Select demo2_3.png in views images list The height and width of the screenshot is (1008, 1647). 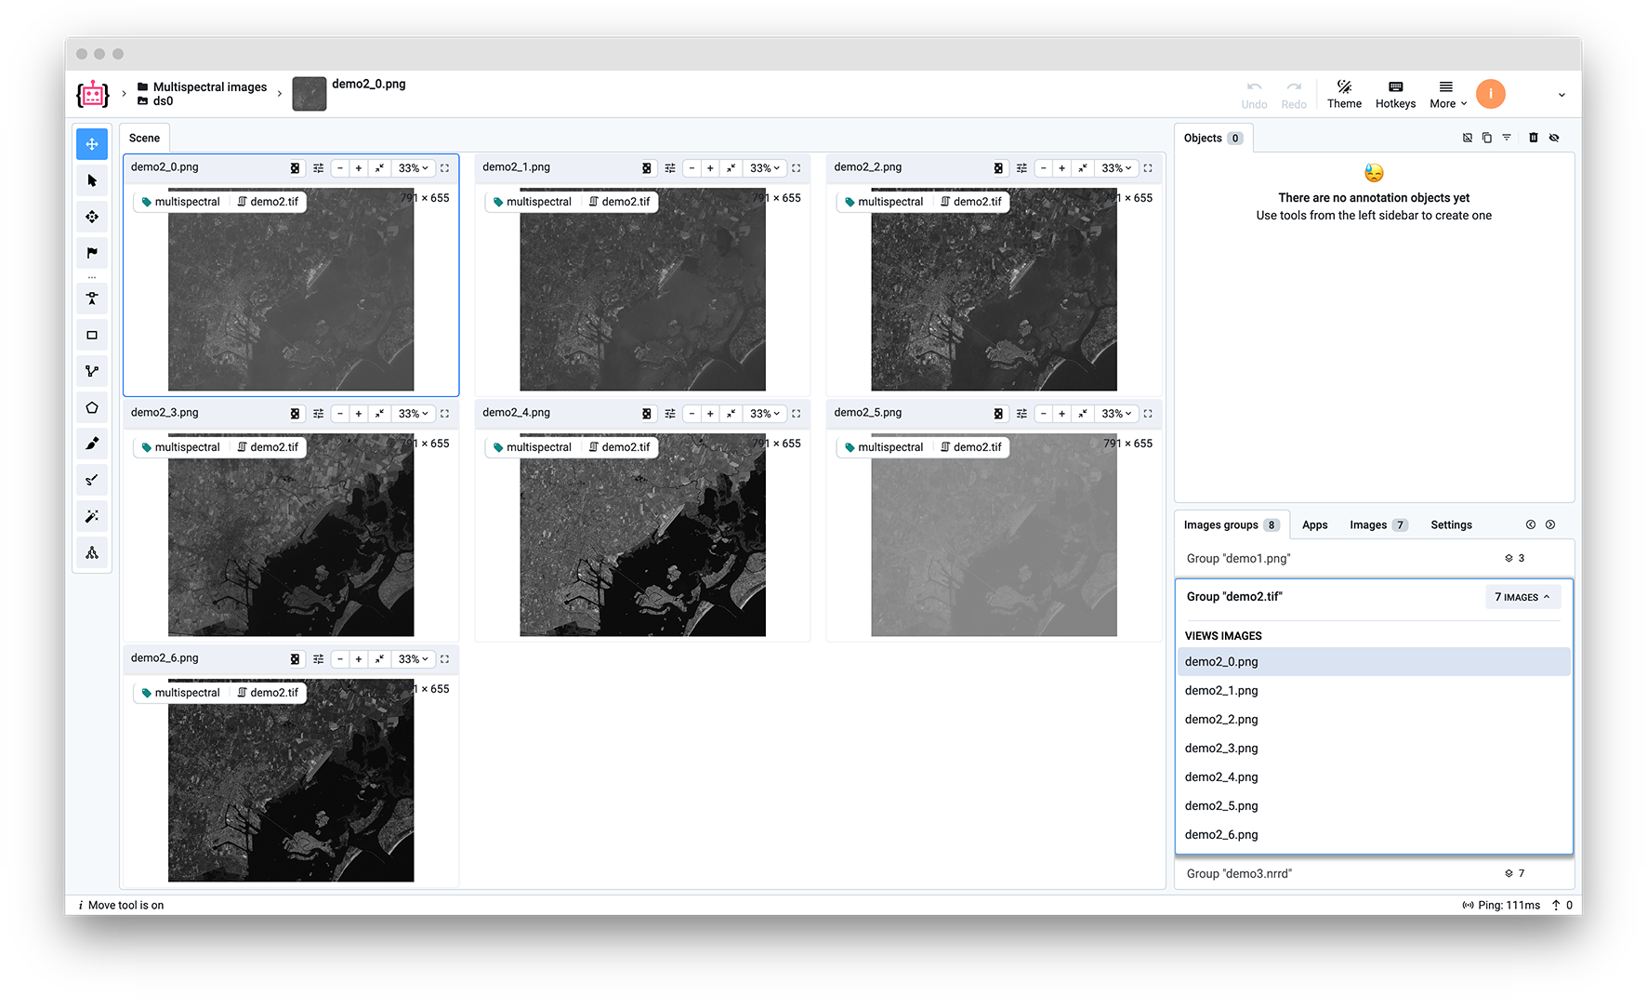1221,749
